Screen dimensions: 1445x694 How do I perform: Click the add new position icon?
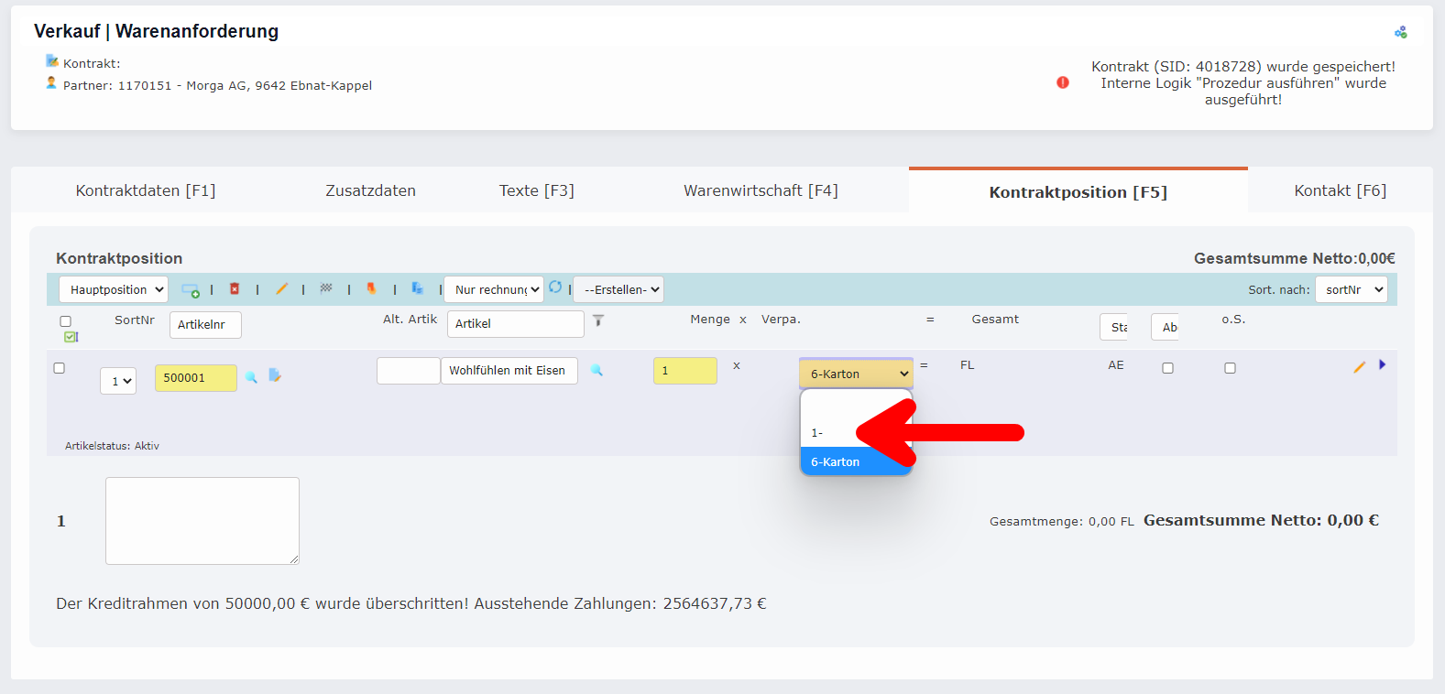coord(191,289)
